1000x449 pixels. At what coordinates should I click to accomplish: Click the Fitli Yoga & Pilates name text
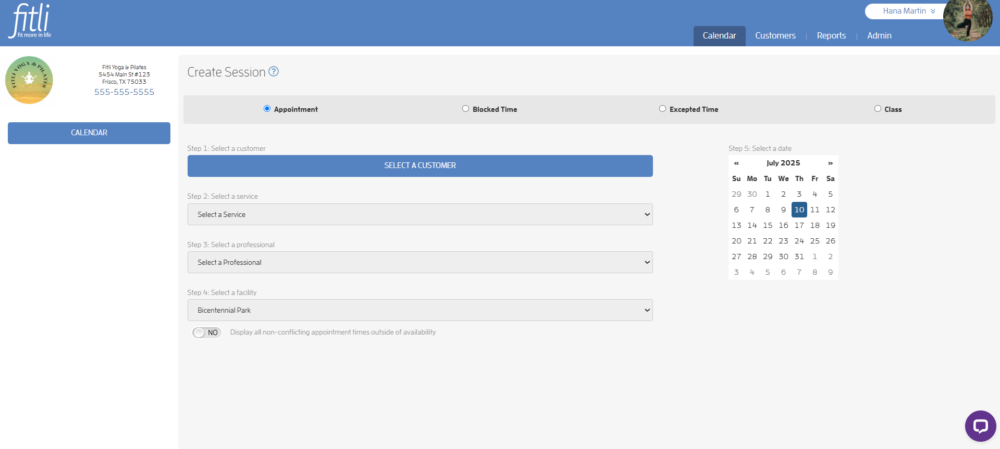coord(124,67)
